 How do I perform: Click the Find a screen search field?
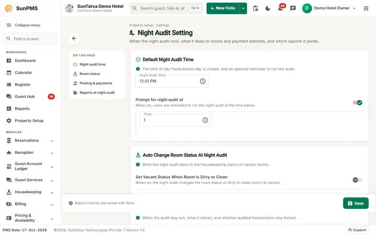[x=30, y=39]
